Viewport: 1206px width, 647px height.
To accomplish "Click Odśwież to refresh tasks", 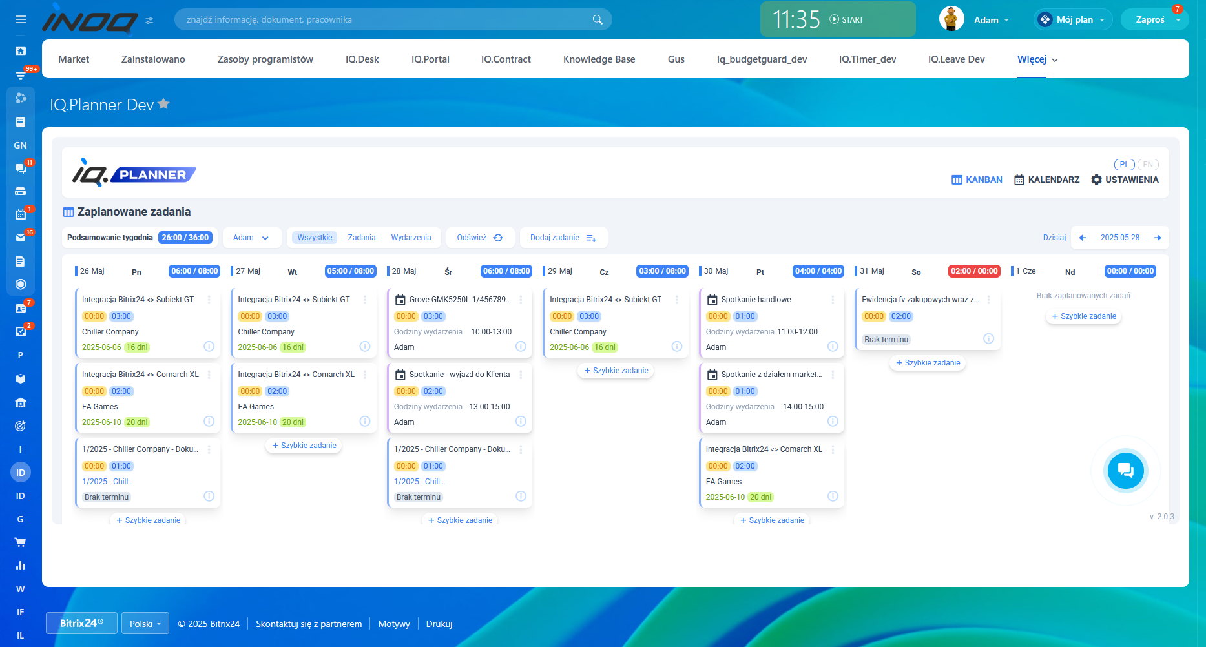I will coord(479,238).
